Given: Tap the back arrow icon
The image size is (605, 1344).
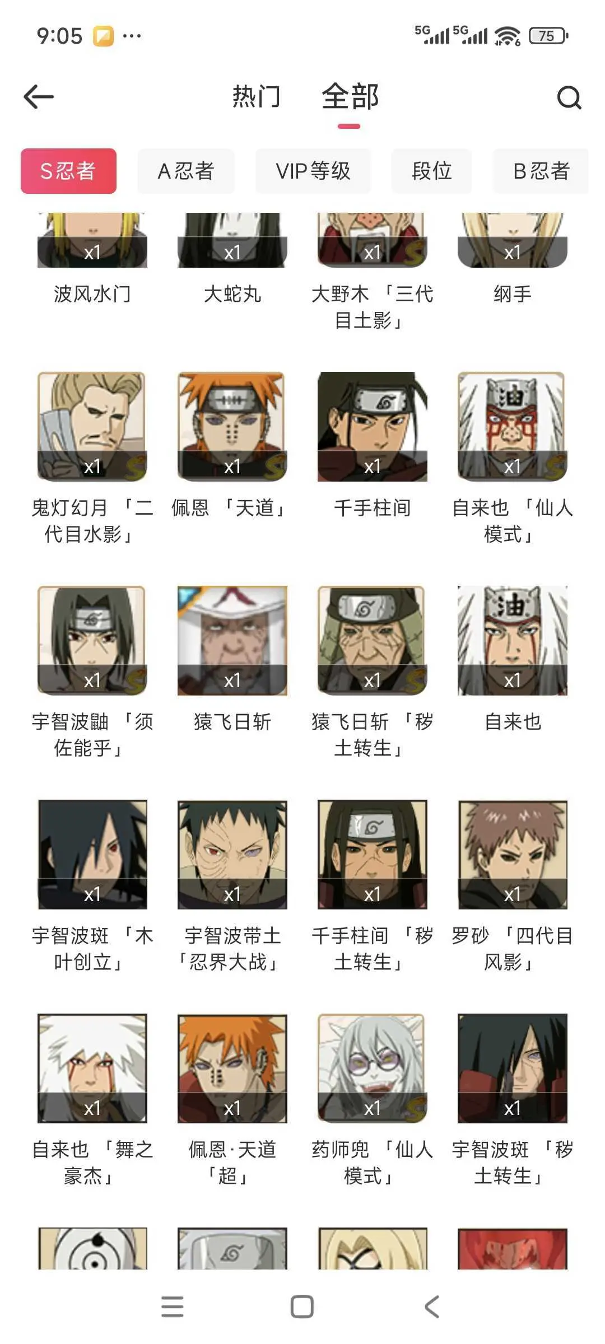Looking at the screenshot, I should (x=39, y=97).
